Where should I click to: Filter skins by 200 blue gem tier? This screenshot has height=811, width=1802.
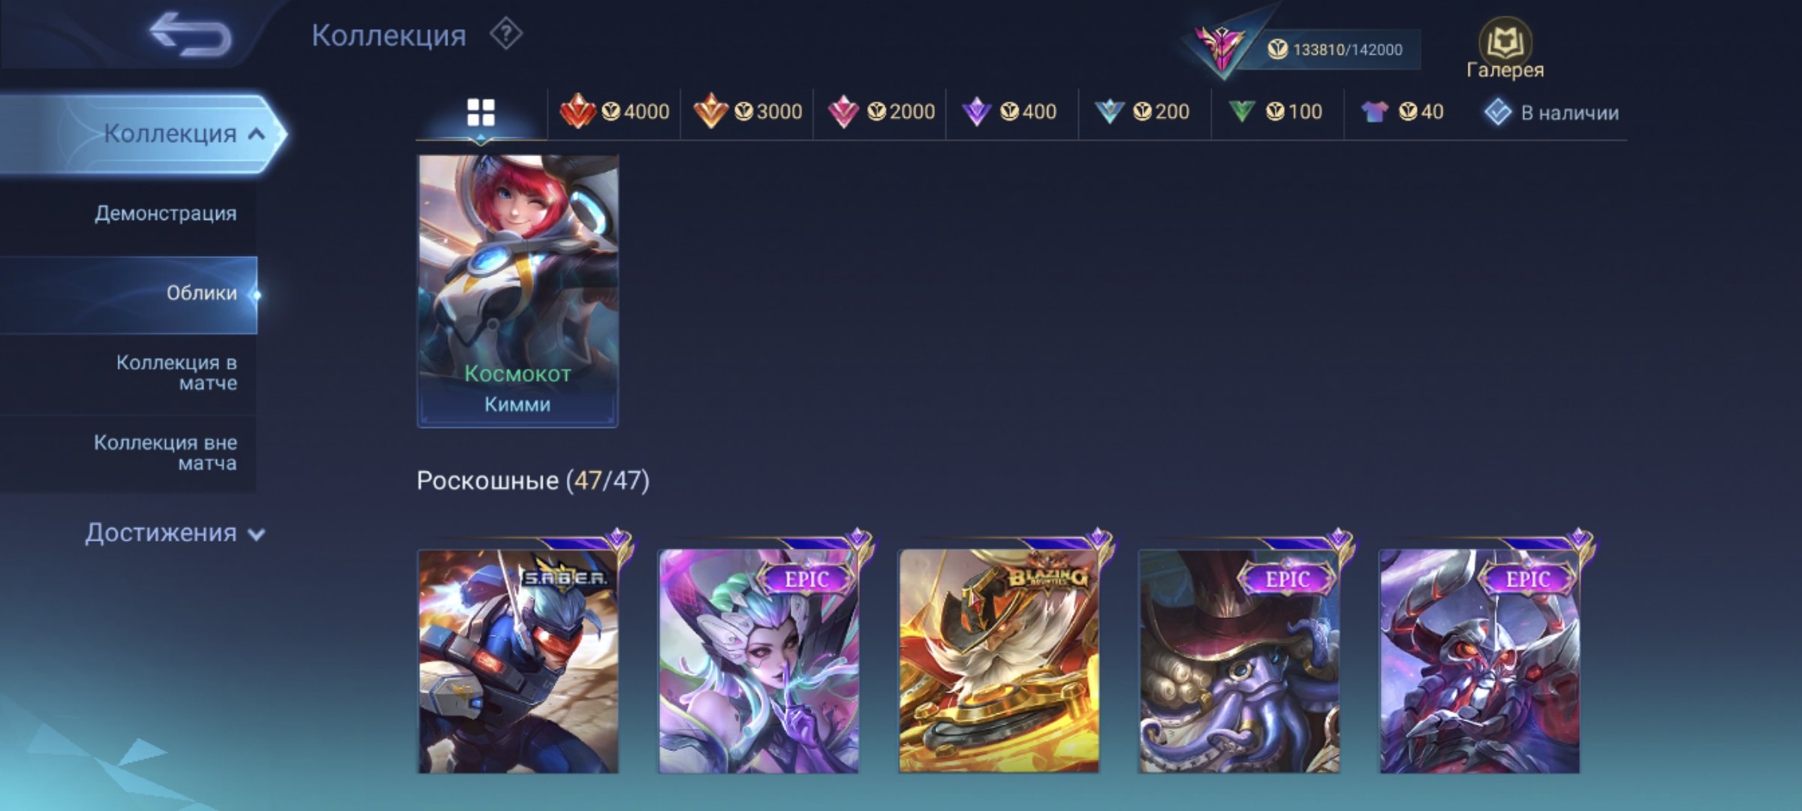[1141, 112]
